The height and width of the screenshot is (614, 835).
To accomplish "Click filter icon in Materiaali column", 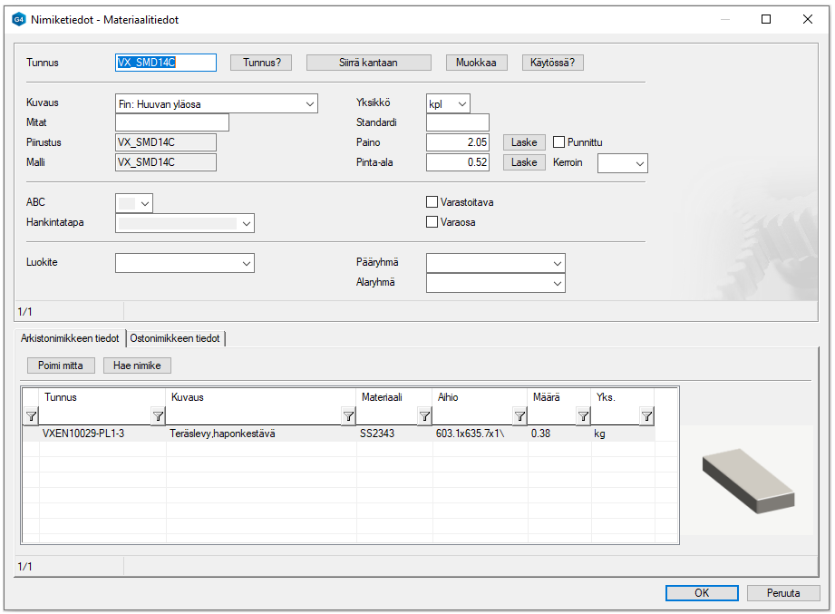I will point(424,416).
